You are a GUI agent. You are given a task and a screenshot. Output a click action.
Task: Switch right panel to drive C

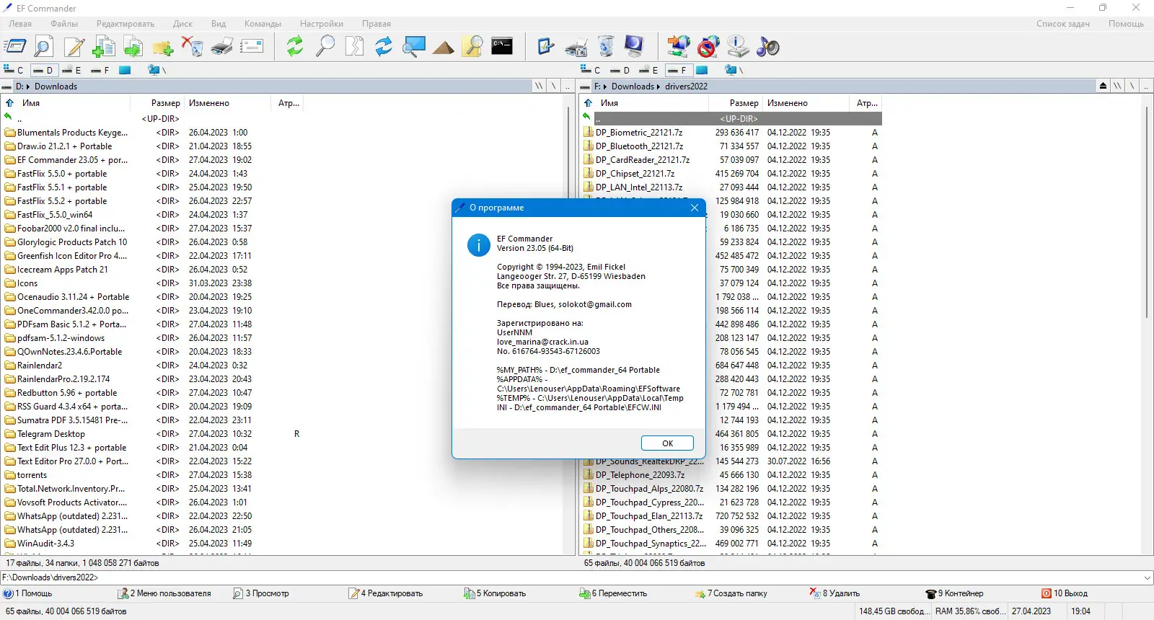click(591, 70)
